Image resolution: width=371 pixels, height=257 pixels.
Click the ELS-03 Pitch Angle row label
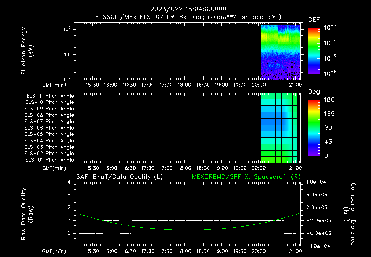(x=49, y=147)
